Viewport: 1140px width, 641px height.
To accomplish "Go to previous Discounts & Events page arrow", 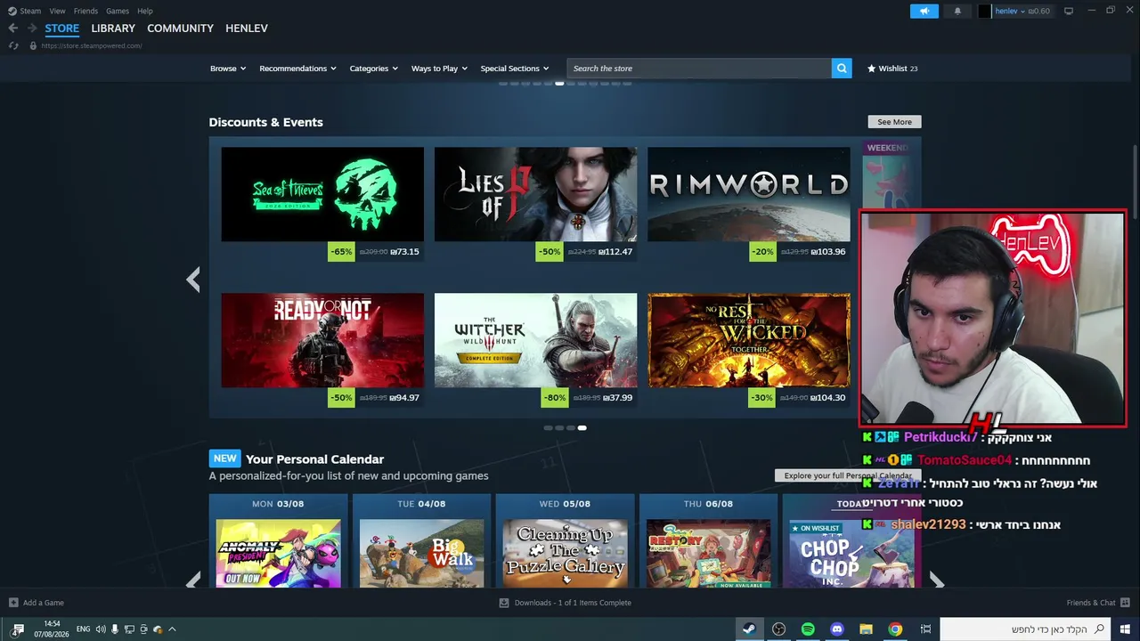I will [x=193, y=280].
